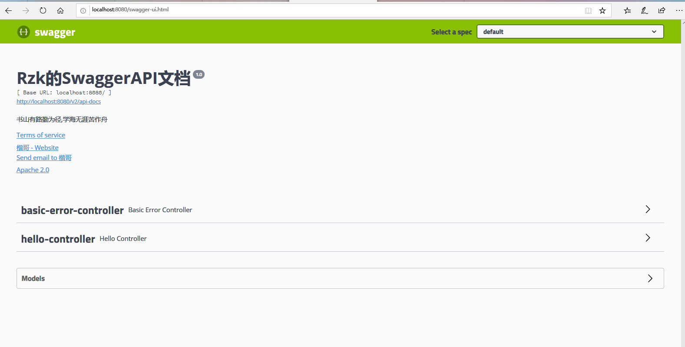Click the Rzk的SwaggerAPI文档 title
Viewport: 685px width, 347px height.
104,78
